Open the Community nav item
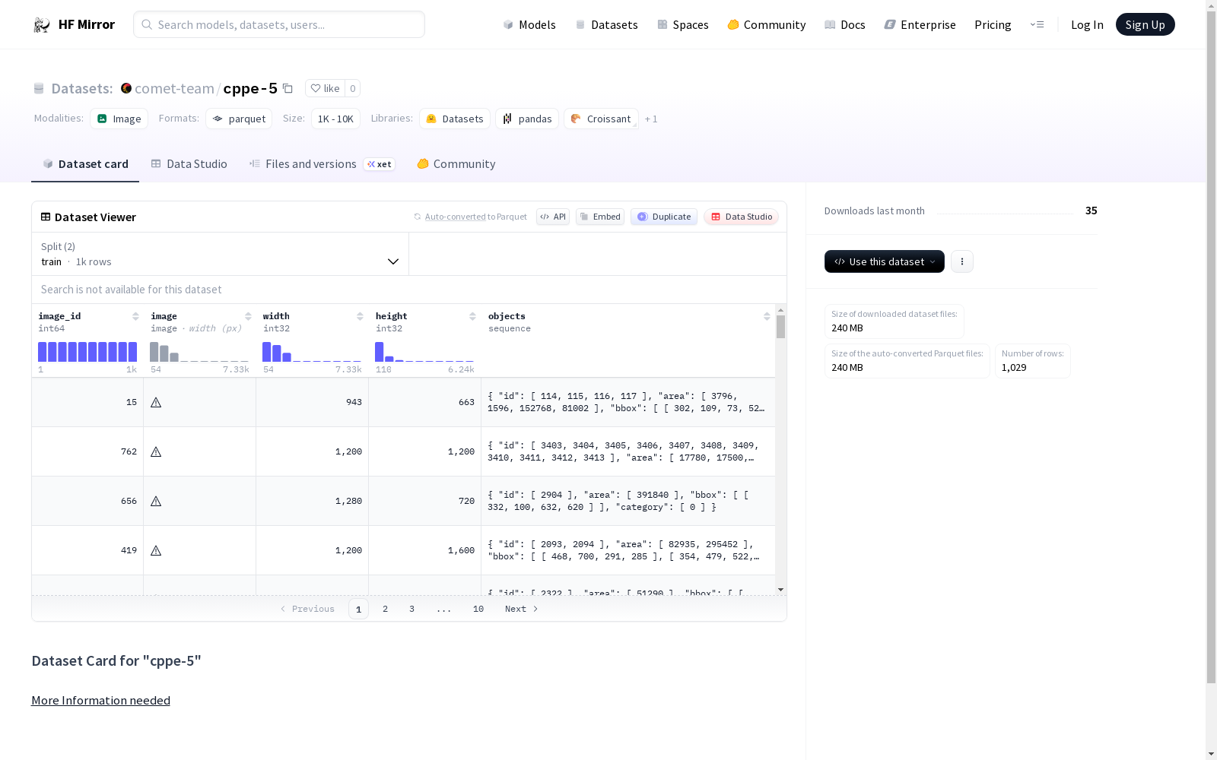 point(767,25)
